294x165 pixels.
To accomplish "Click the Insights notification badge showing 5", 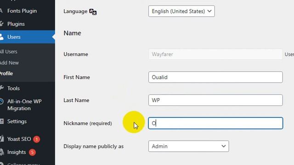I will click(x=32, y=152).
